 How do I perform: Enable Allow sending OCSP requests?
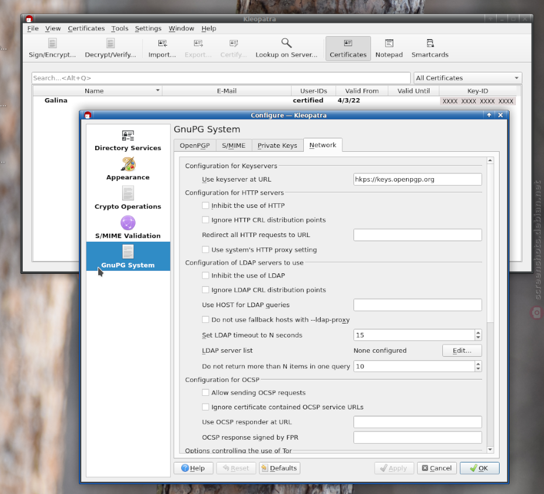coord(206,392)
